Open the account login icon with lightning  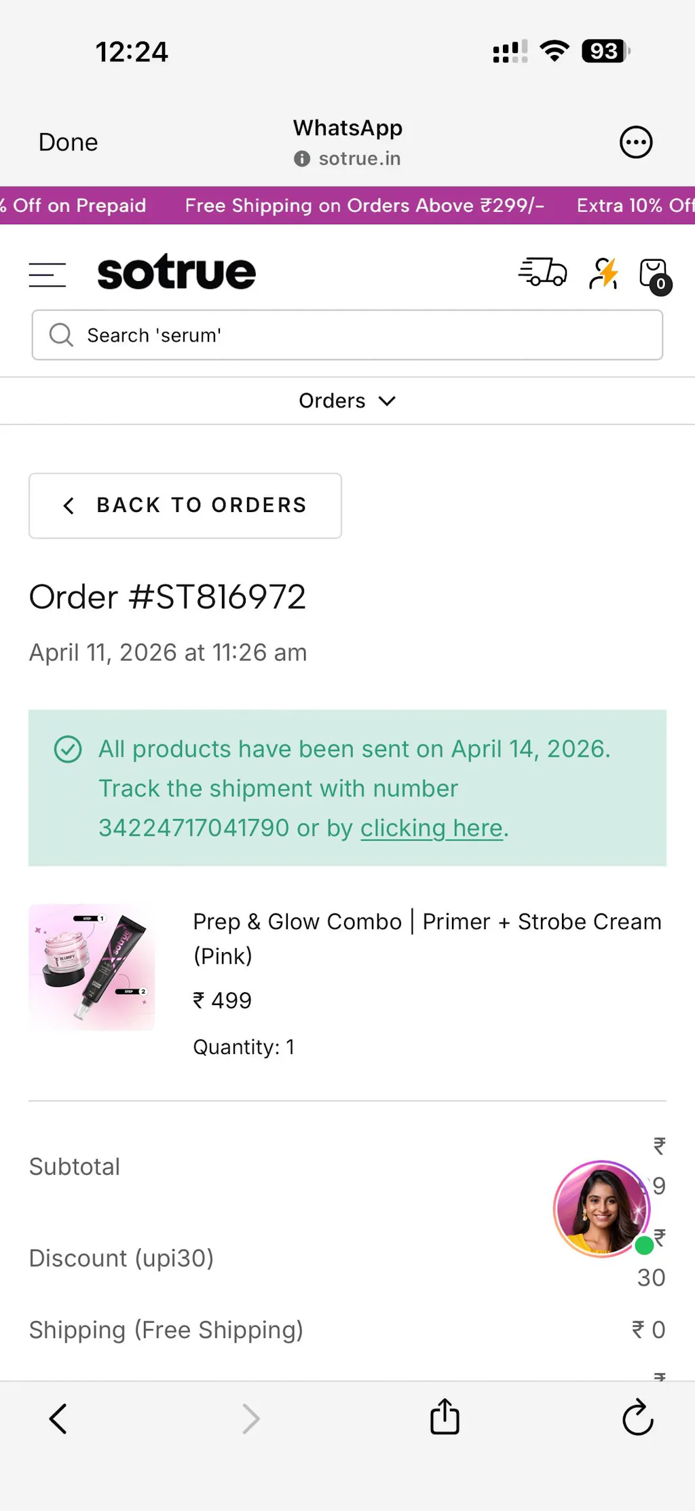[603, 273]
